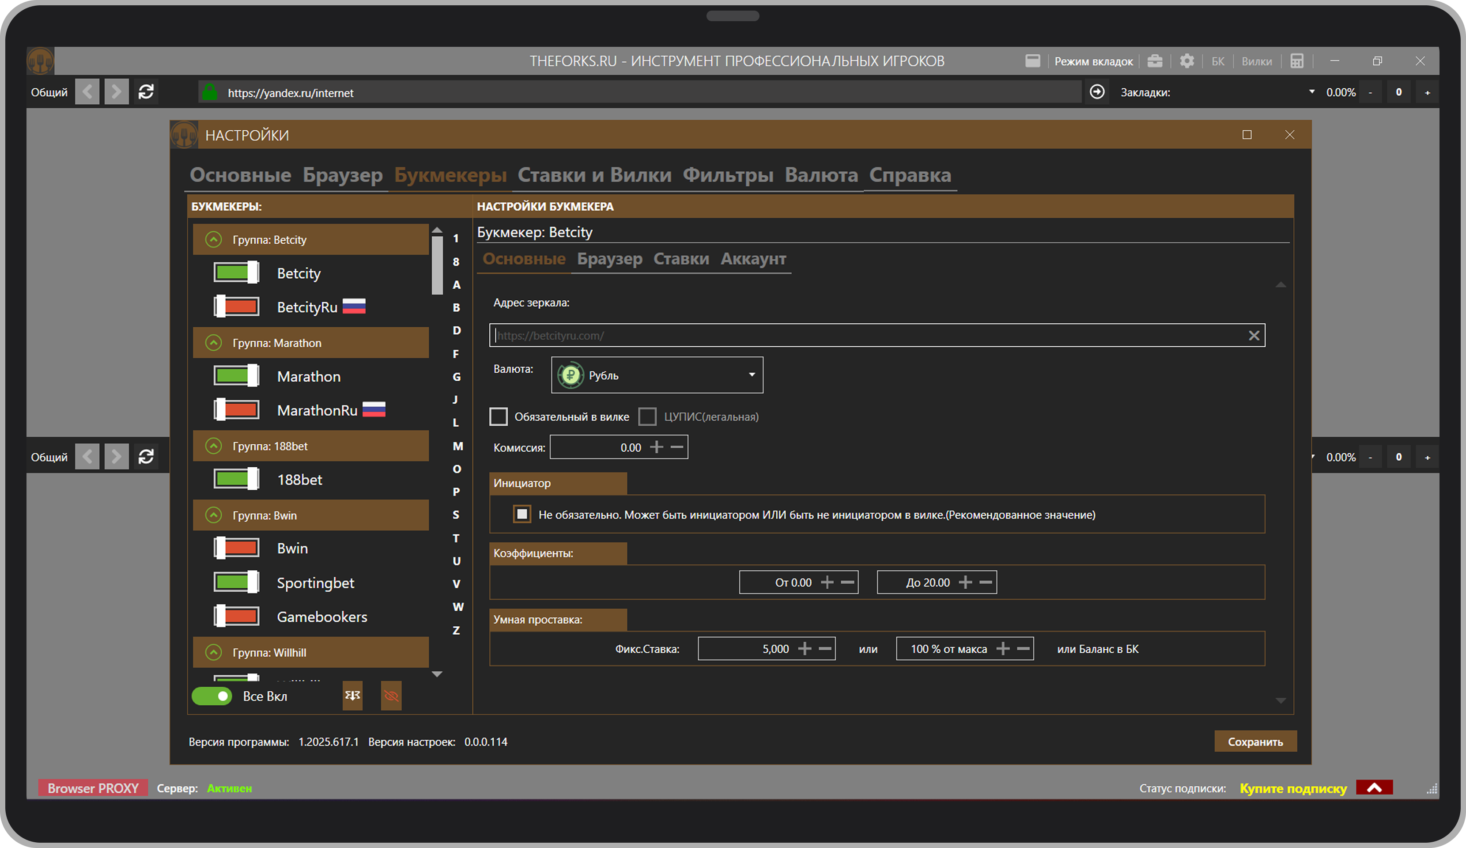Reload page in upper Общий browser bar
The height and width of the screenshot is (848, 1466).
(x=146, y=92)
